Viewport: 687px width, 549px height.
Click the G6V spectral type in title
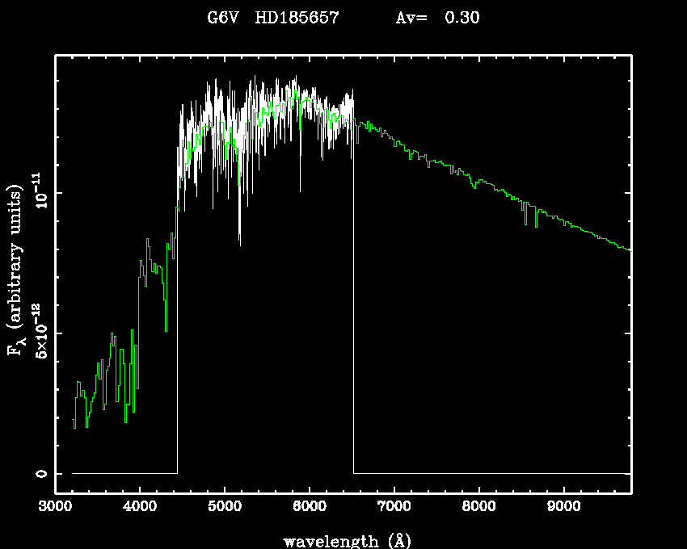(x=225, y=18)
